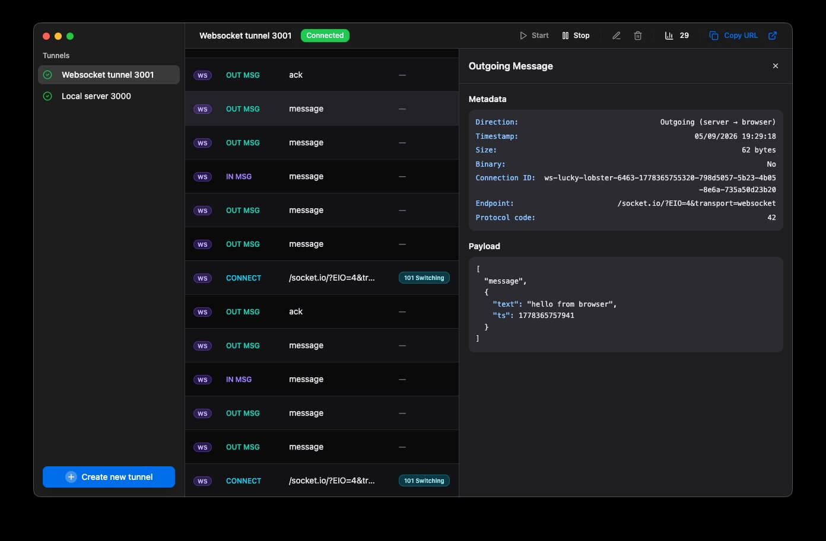Create a new tunnel
826x541 pixels.
[x=109, y=477]
